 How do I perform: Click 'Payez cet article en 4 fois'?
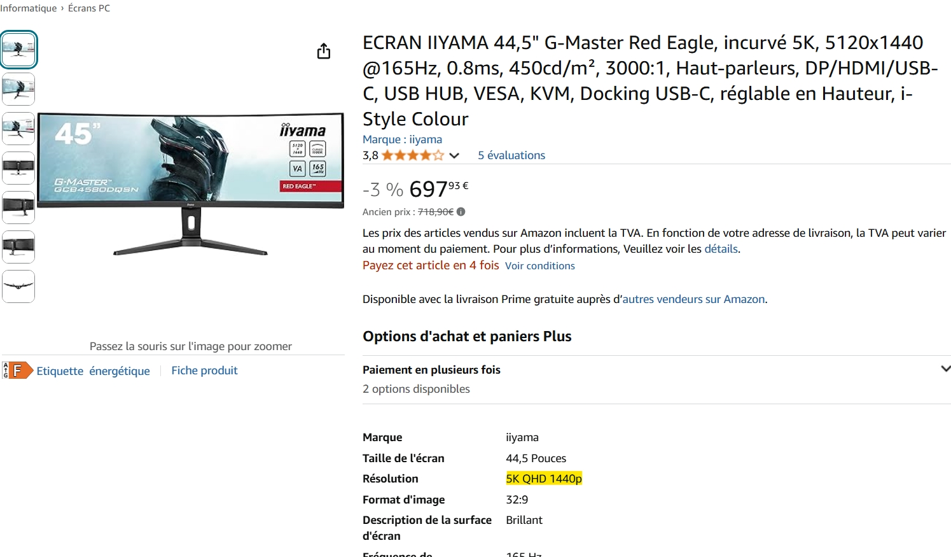(431, 265)
